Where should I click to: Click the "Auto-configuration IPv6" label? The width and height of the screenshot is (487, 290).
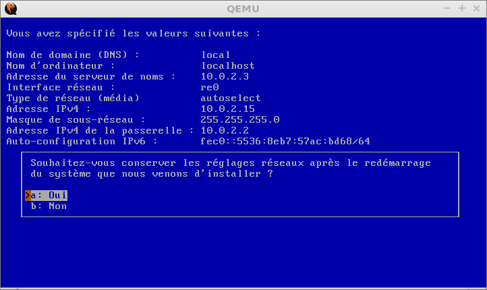pyautogui.click(x=82, y=142)
